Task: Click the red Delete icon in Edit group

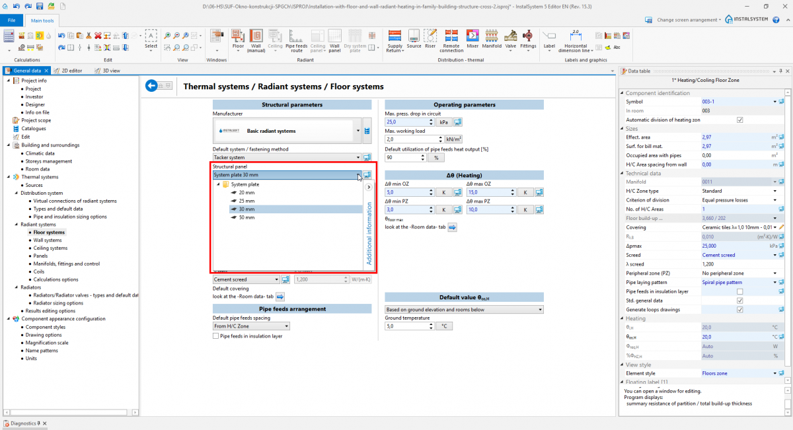Action: [x=98, y=36]
